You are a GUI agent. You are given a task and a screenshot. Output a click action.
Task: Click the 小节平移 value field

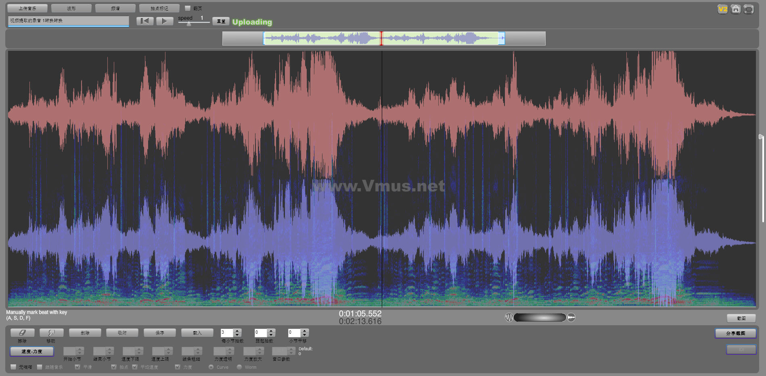coord(295,333)
